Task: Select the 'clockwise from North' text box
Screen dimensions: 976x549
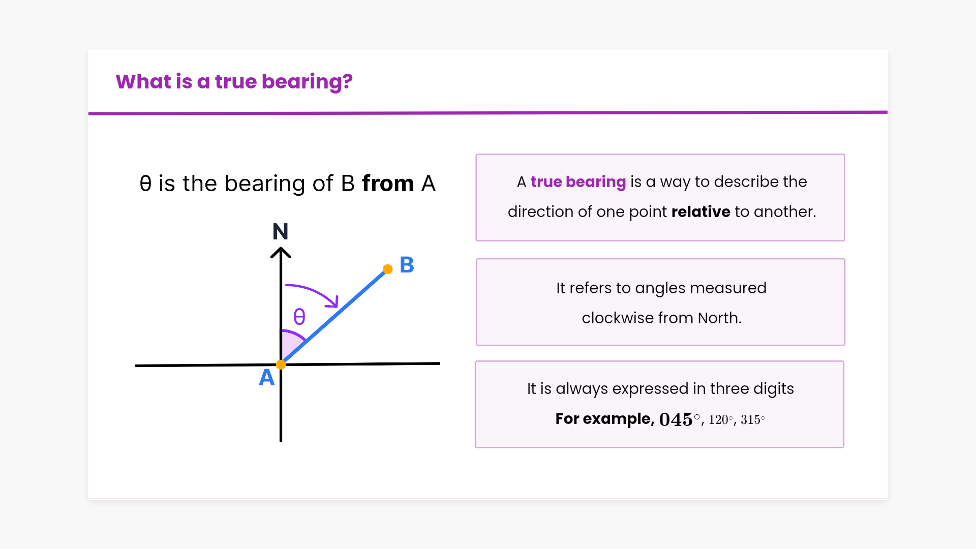Action: pyautogui.click(x=660, y=302)
